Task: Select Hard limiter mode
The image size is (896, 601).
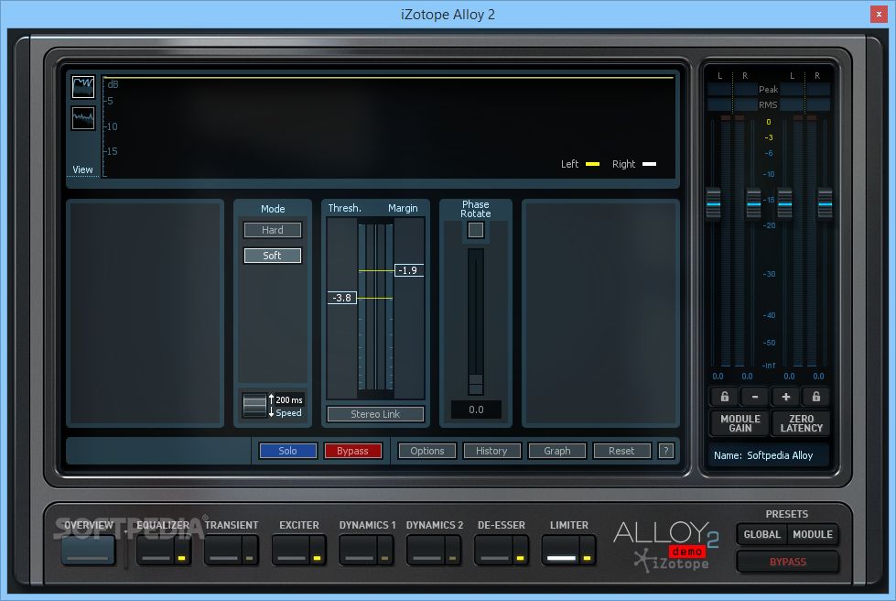Action: (x=273, y=230)
